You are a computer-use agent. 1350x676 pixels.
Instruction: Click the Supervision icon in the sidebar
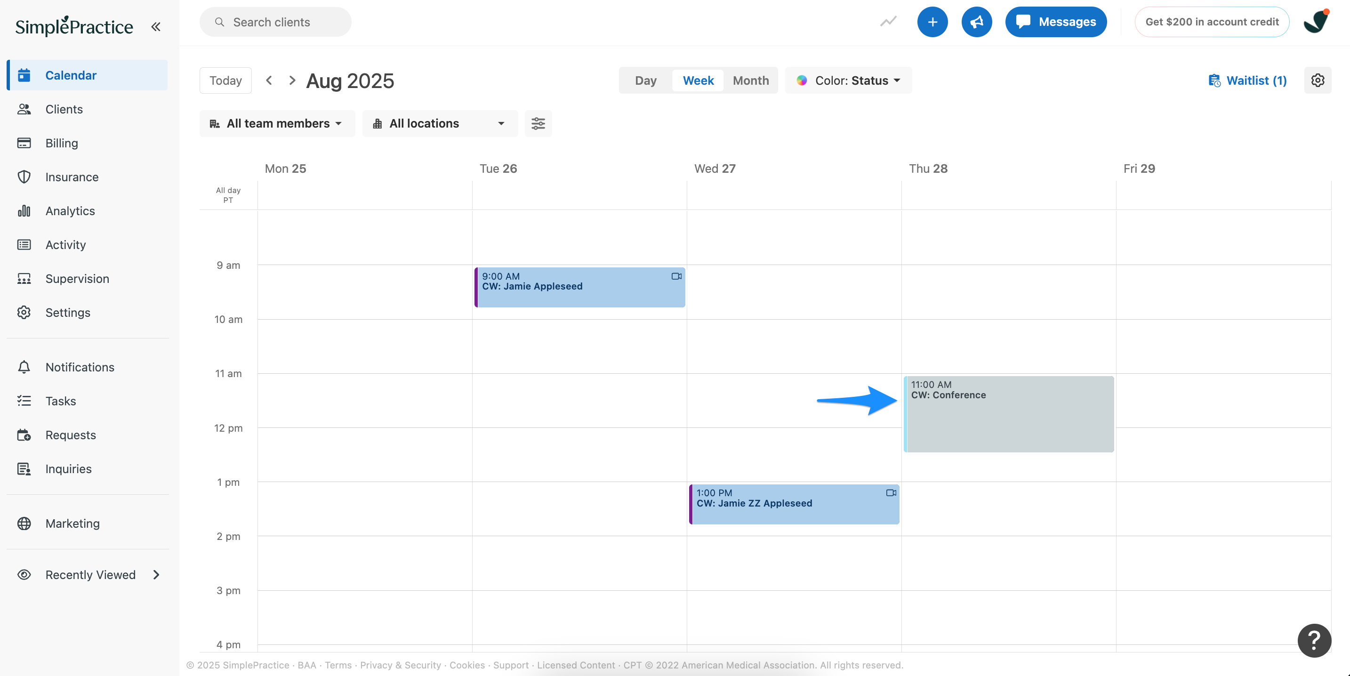(x=24, y=279)
